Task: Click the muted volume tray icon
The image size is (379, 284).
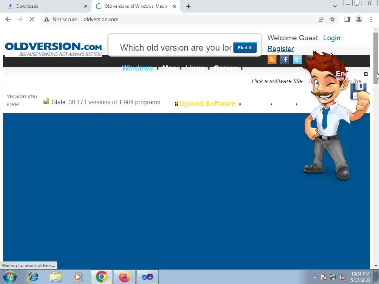Action: [x=342, y=277]
